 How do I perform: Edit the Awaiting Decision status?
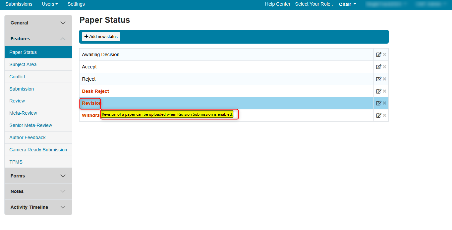pyautogui.click(x=378, y=55)
